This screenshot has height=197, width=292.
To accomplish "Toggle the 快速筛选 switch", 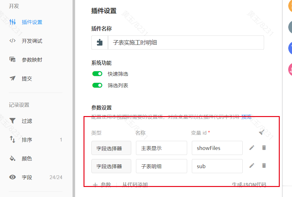I will click(x=97, y=74).
